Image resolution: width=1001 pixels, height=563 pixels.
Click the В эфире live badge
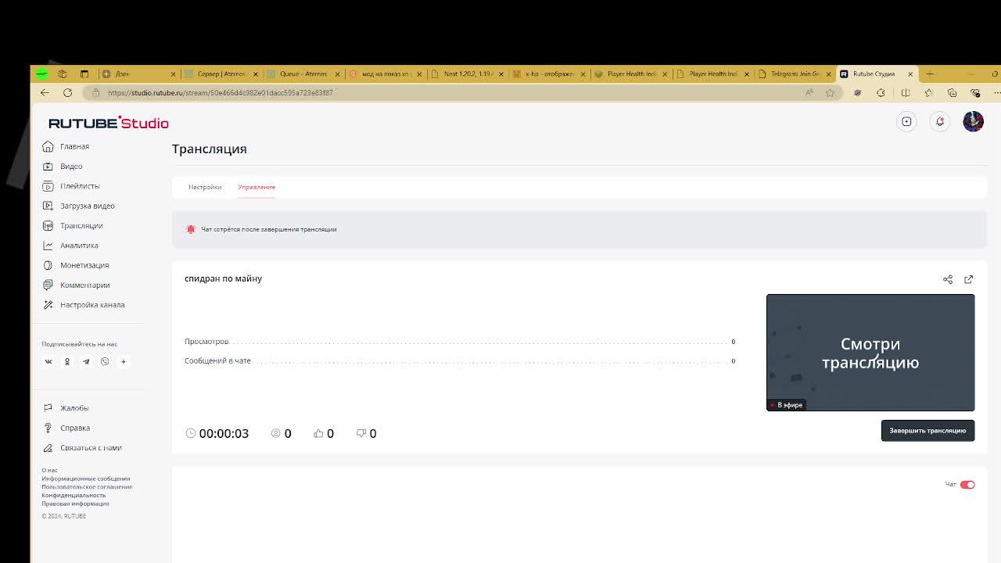[x=787, y=405]
